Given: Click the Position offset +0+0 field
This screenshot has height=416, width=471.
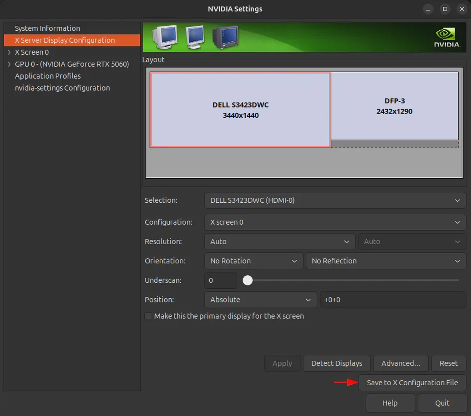Looking at the screenshot, I should pos(392,299).
